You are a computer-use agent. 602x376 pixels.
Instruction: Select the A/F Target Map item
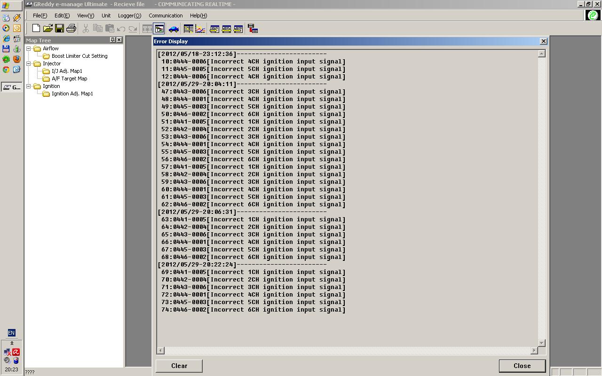(x=69, y=78)
